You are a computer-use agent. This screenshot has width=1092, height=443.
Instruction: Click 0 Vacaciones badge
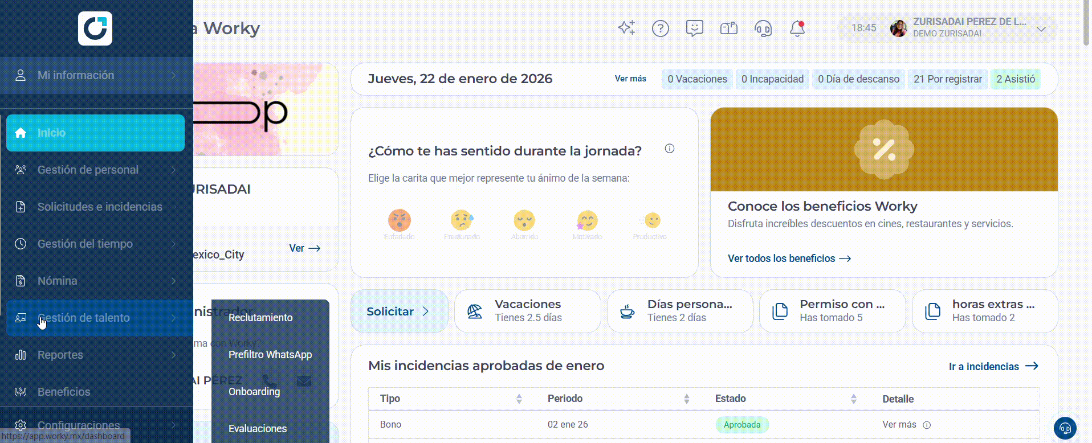point(697,79)
